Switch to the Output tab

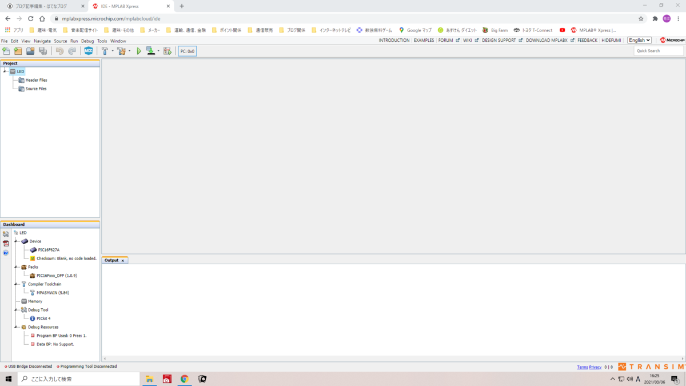pyautogui.click(x=113, y=260)
